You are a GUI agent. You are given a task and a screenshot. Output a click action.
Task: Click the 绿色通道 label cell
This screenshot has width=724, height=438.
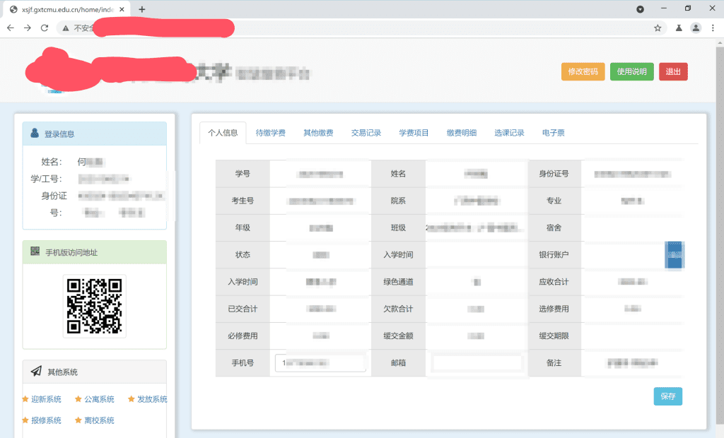398,282
